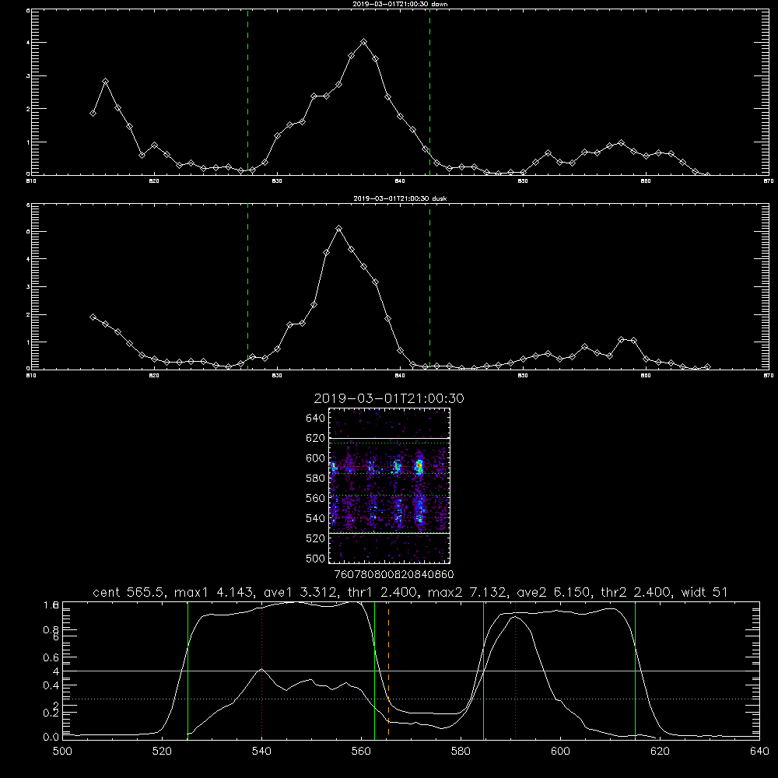Click the "580" y-axis label beside spectrogram image
Screen dimensions: 778x778
(316, 478)
